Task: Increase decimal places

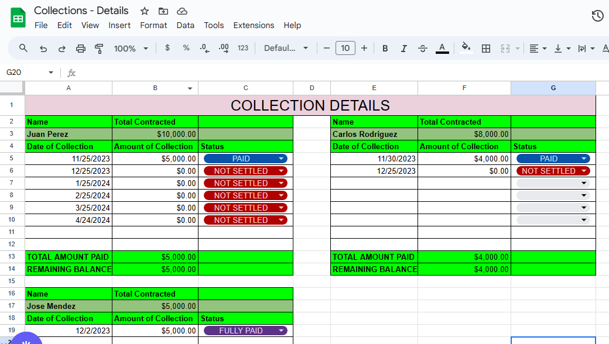Action: click(224, 48)
